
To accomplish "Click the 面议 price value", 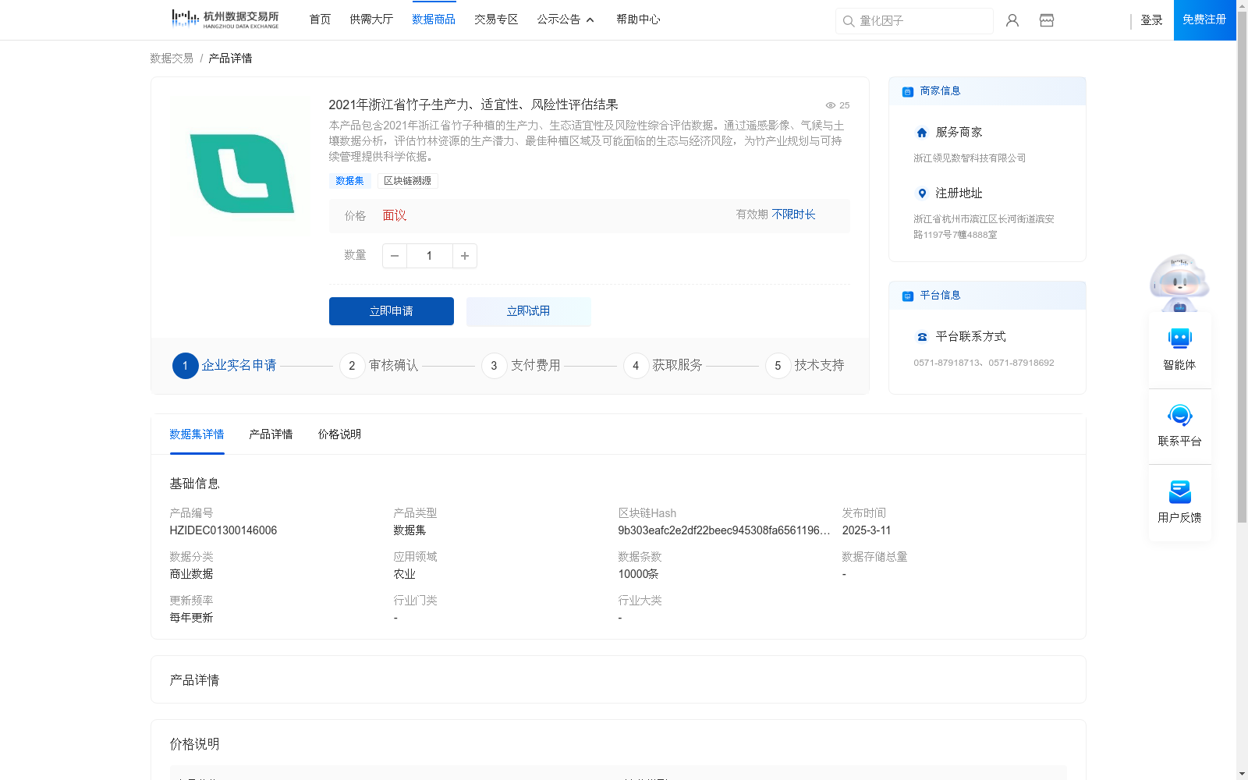I will [395, 216].
